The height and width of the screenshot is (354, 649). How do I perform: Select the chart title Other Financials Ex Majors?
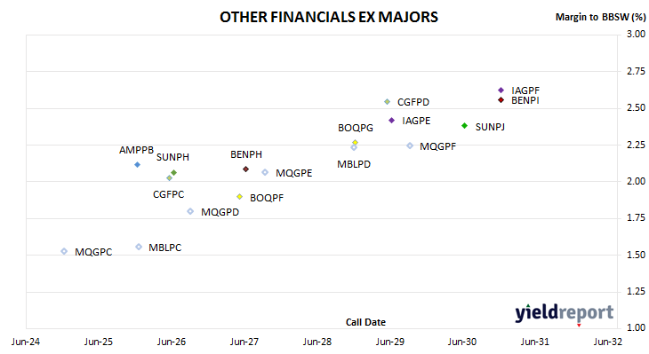[329, 17]
